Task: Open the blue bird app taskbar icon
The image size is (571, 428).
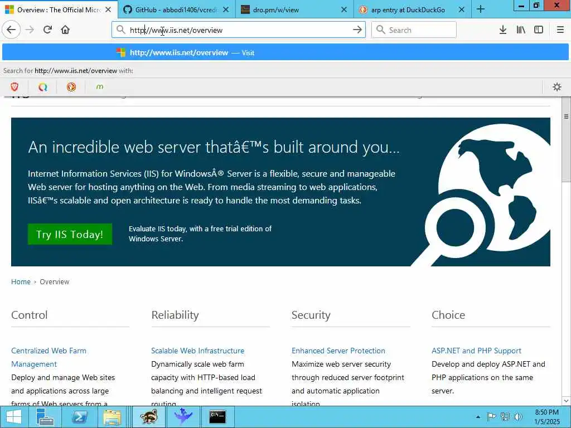Action: click(183, 417)
